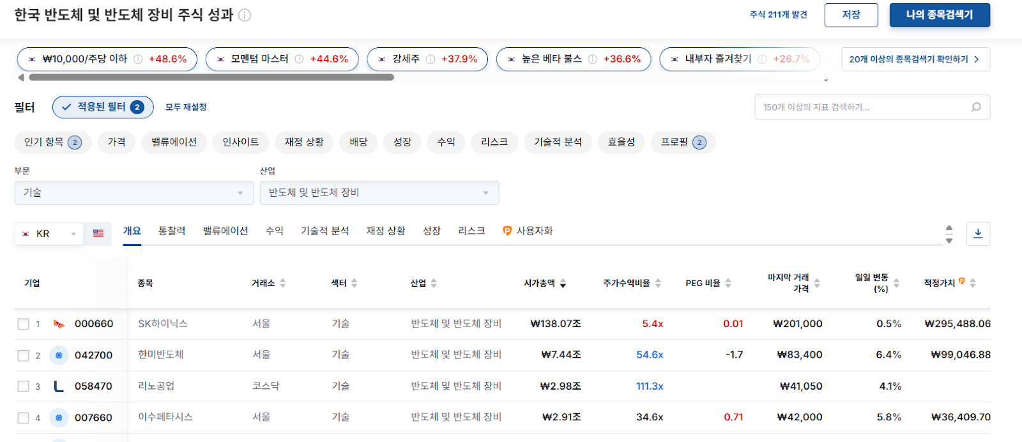Select the 모멘텀 마스터 +44.6% screener chip
This screenshot has width=1022, height=442.
[x=282, y=59]
